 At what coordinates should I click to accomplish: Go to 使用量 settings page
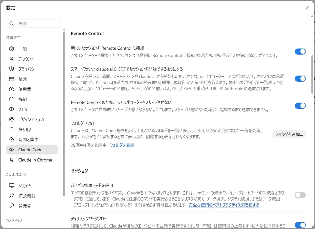point(32,89)
